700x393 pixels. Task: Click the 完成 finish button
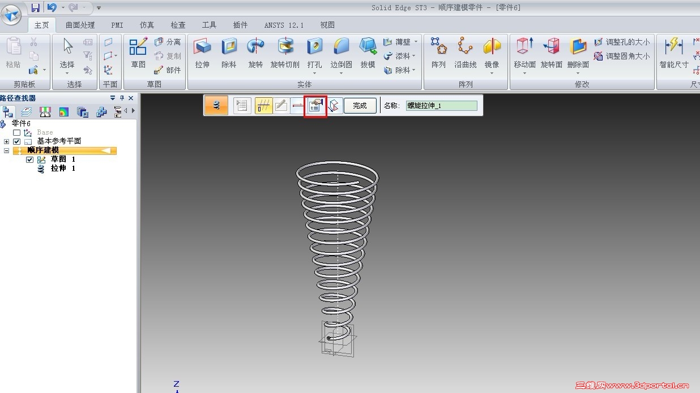coord(360,105)
